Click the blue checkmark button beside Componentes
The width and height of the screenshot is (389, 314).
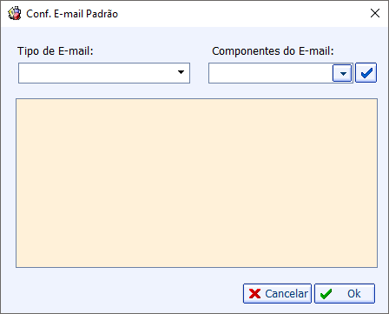pos(366,73)
